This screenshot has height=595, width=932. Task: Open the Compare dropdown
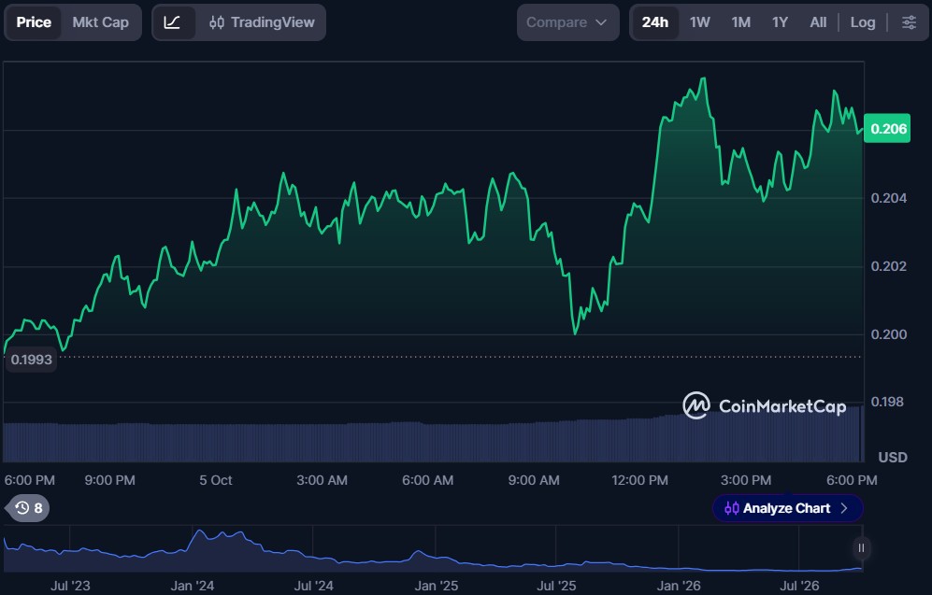pos(567,22)
